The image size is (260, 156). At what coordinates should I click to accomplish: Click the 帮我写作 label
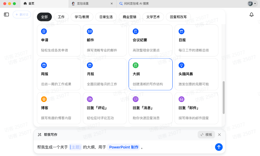(50, 135)
